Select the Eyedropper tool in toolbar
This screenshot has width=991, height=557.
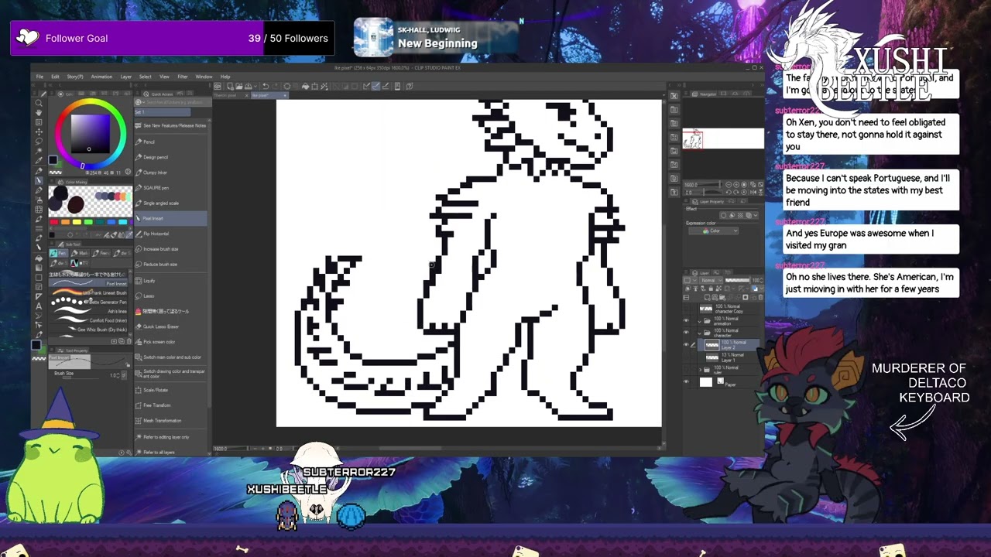[x=39, y=160]
